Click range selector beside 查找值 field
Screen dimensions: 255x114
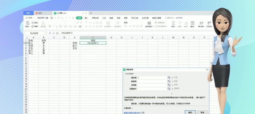(169, 78)
